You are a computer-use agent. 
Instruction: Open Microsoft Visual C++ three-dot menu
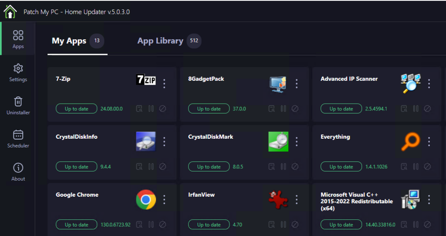point(429,199)
